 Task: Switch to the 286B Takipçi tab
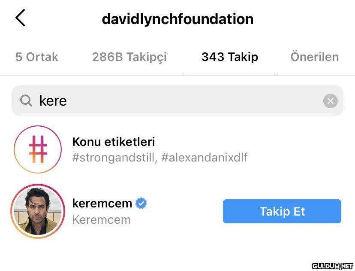129,57
